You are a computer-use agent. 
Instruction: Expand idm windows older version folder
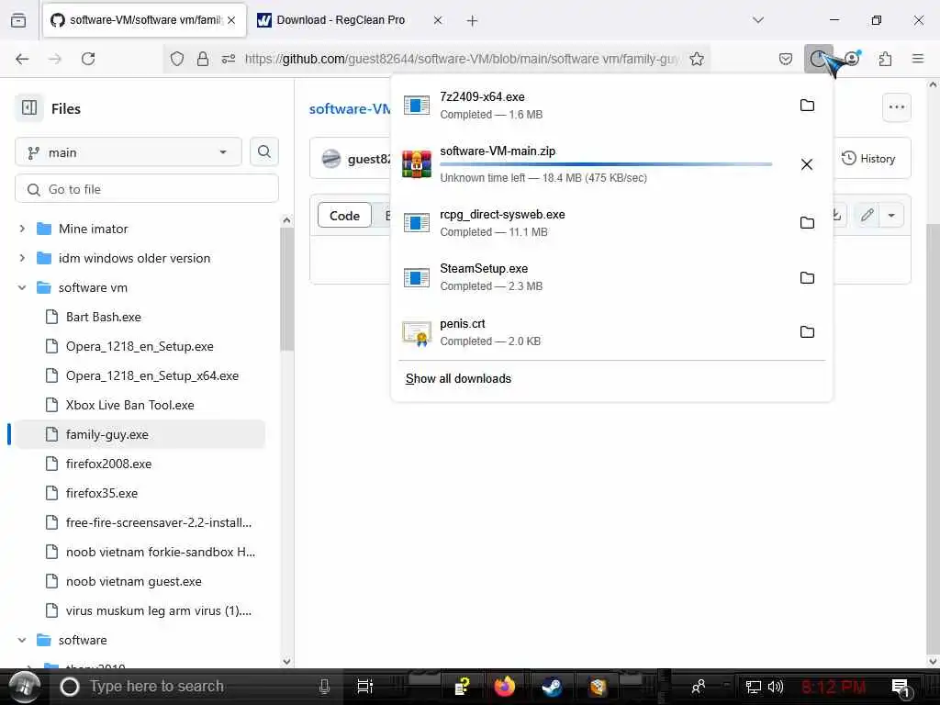point(22,258)
